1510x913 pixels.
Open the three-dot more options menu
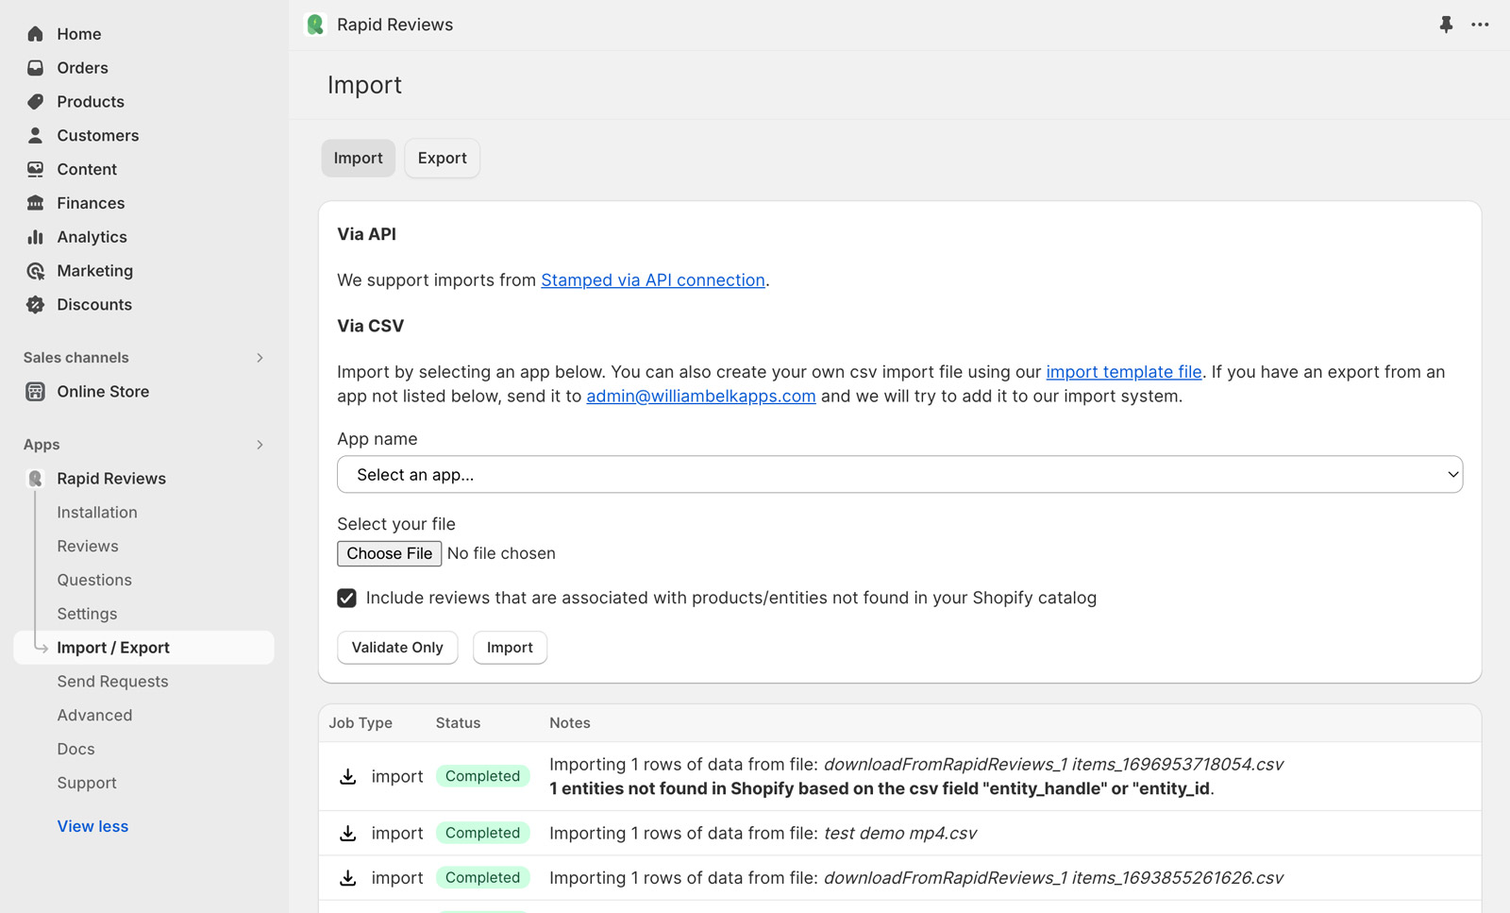coord(1480,25)
